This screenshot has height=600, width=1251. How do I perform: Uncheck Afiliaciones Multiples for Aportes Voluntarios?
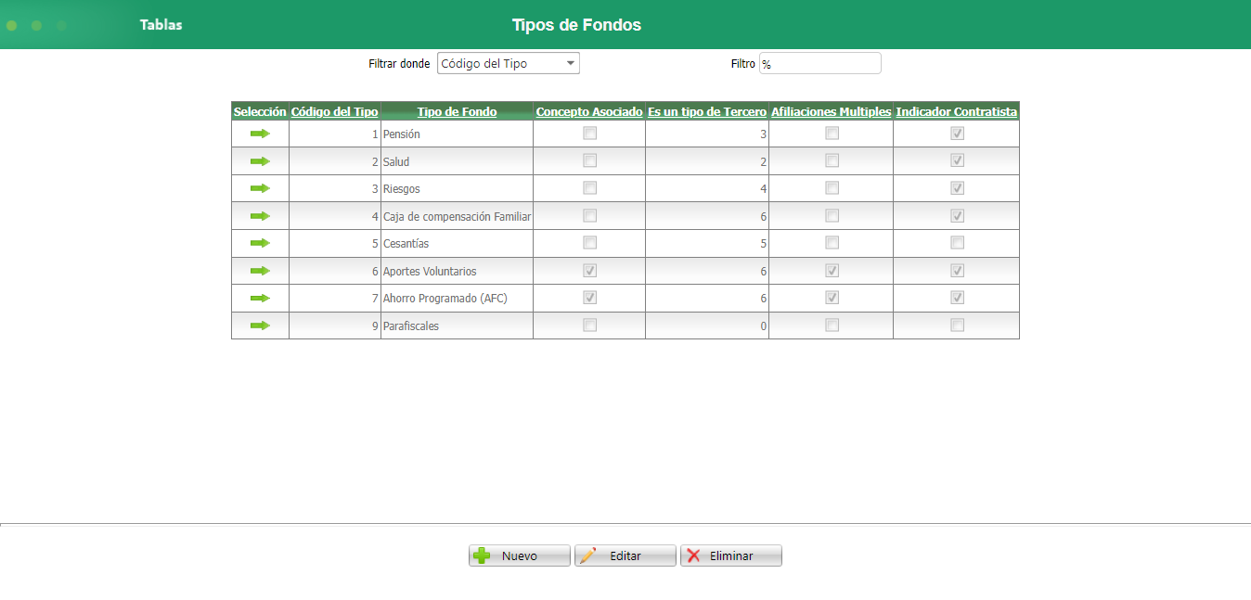832,270
